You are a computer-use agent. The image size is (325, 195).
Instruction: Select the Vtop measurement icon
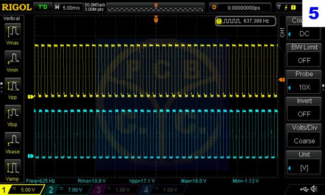(x=13, y=113)
